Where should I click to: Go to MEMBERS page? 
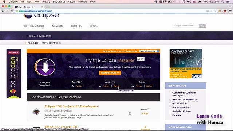click(58, 26)
